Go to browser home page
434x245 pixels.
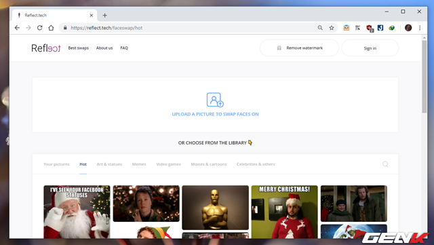click(51, 28)
